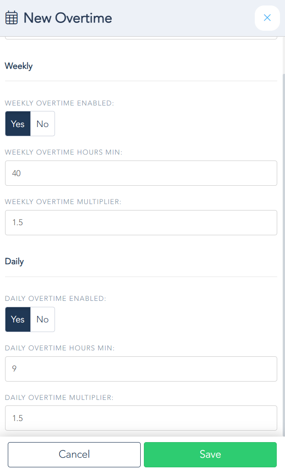Click the Daily Overtime Multiplier label

(x=59, y=397)
